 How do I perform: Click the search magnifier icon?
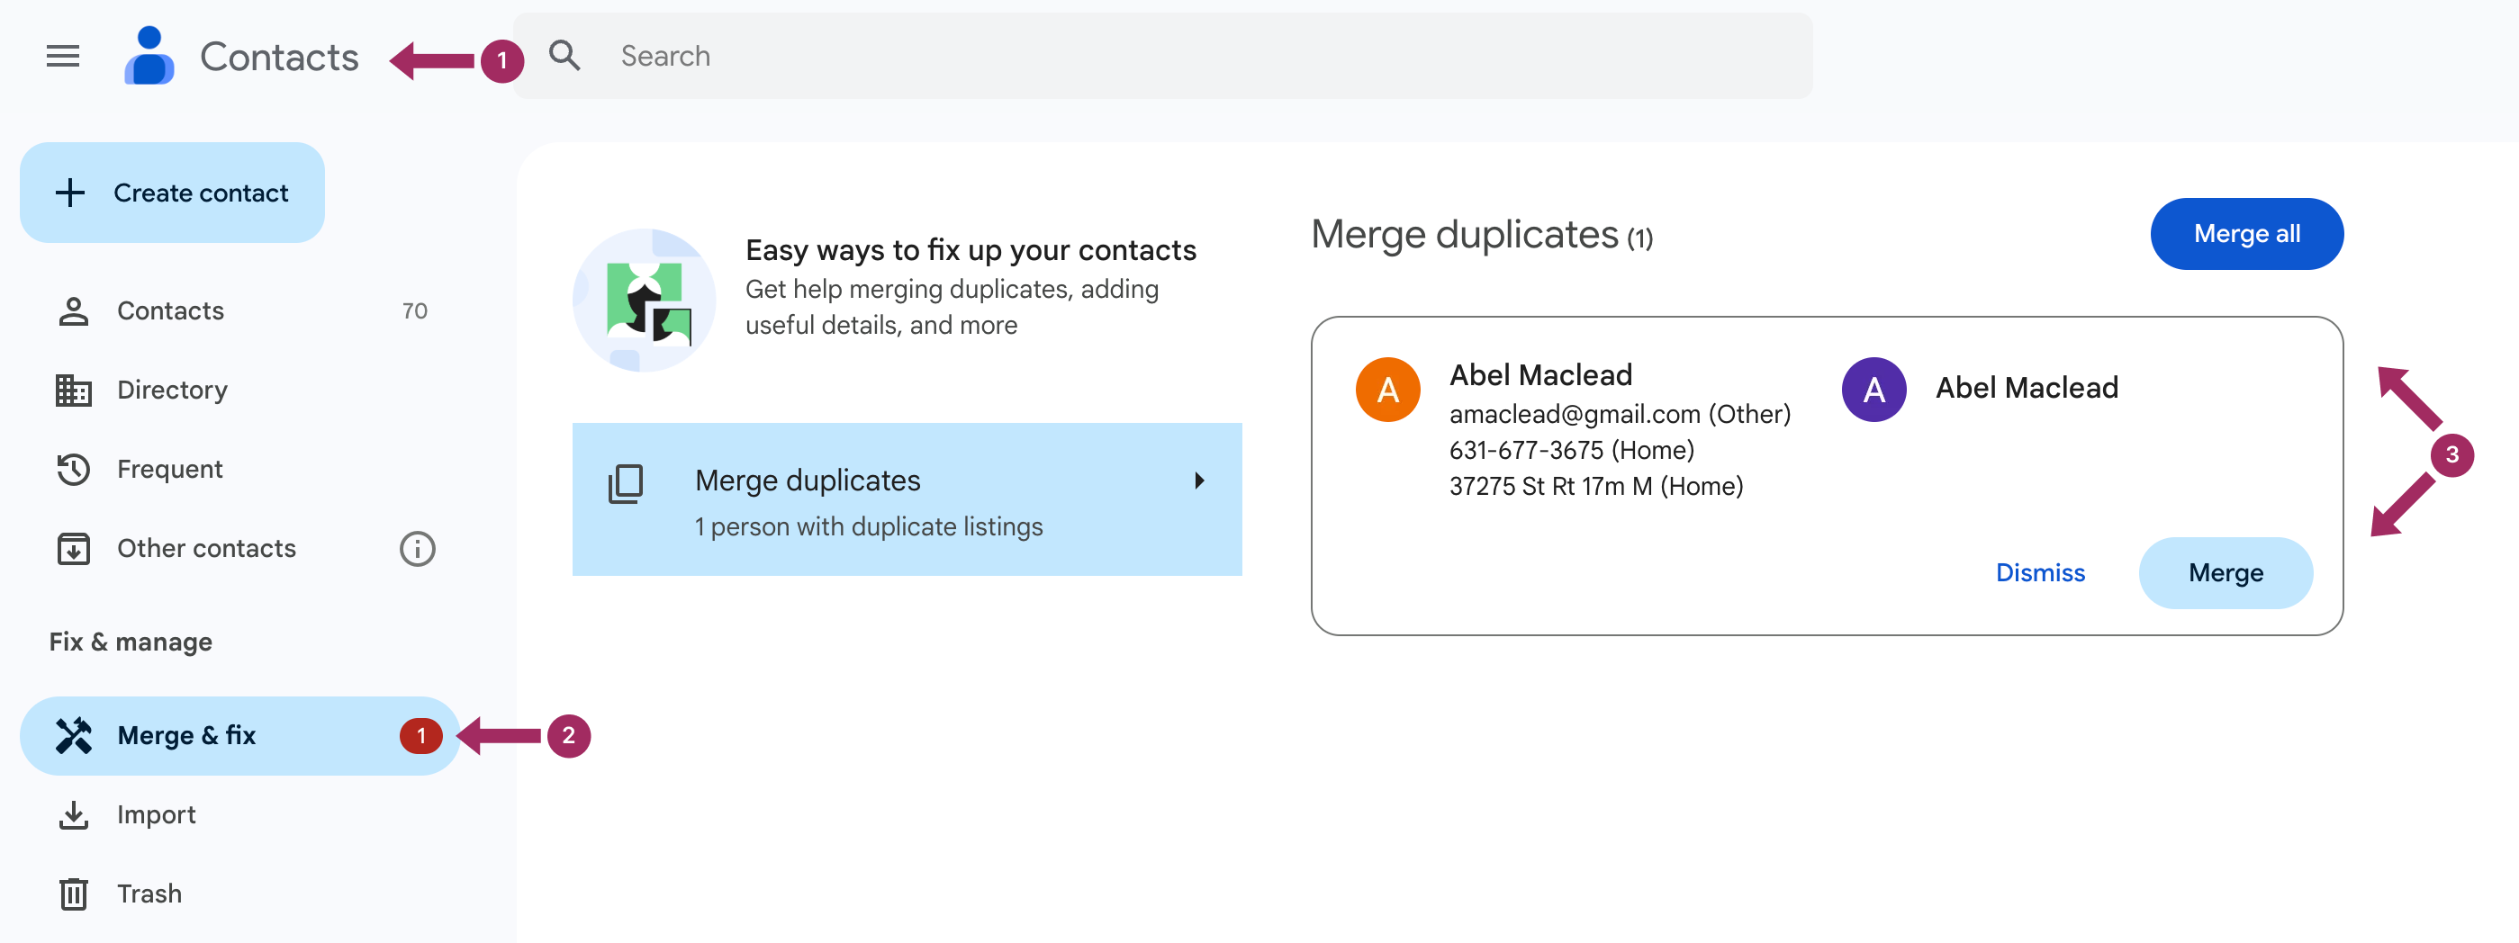564,56
